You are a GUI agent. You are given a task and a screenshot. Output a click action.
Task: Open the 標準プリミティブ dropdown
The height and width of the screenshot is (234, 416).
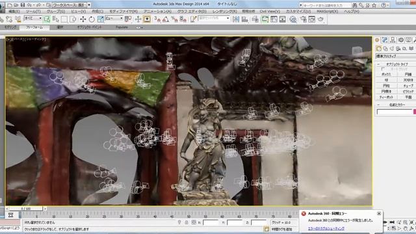click(x=396, y=57)
